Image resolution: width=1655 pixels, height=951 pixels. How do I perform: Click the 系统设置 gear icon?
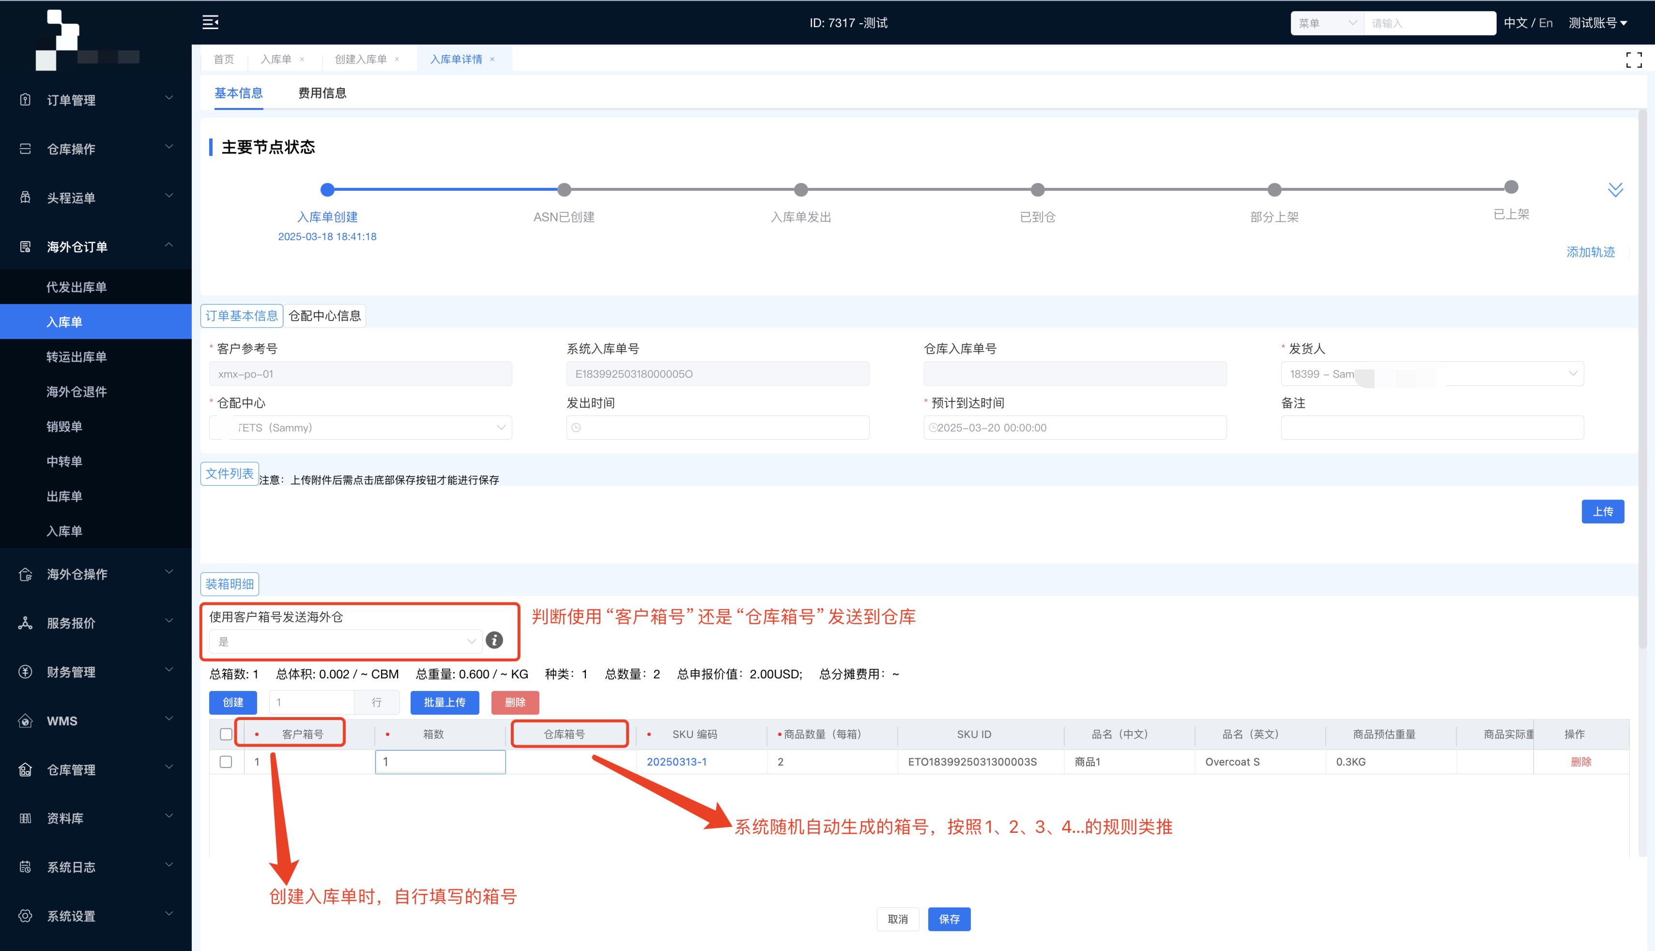coord(26,916)
